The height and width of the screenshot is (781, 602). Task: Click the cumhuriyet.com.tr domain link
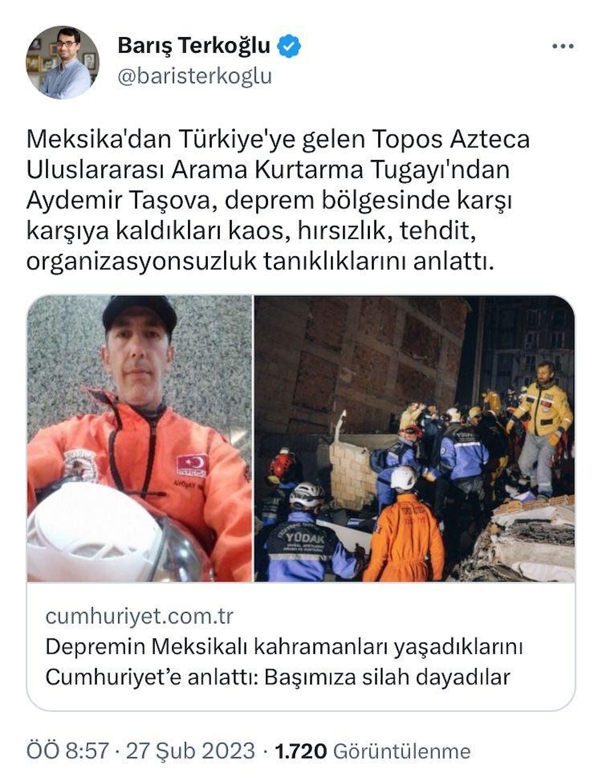click(x=139, y=616)
